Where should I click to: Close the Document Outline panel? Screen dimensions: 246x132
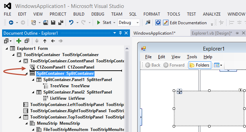126,33
